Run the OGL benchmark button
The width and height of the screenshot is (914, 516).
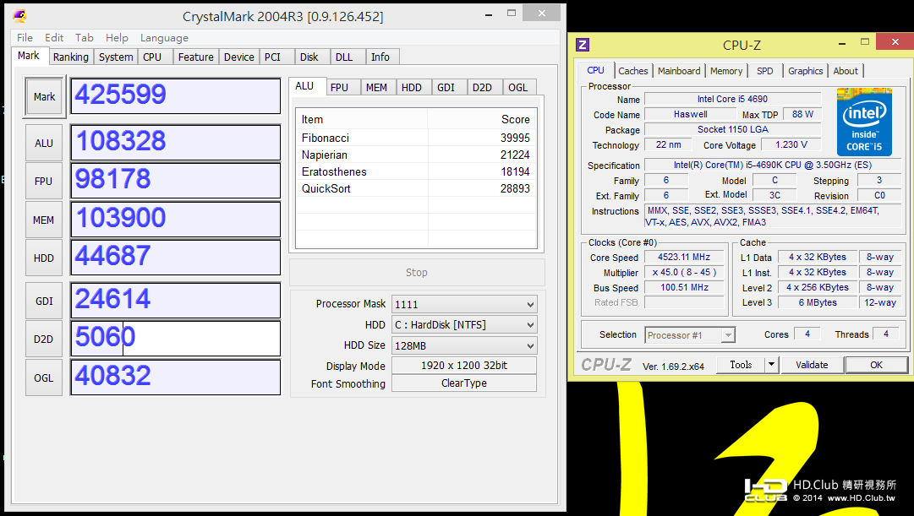coord(44,378)
